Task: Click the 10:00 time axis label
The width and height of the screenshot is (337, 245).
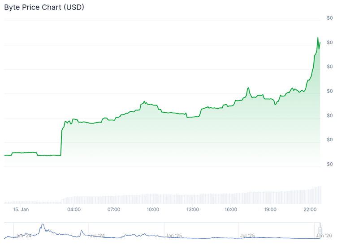Action: [153, 209]
